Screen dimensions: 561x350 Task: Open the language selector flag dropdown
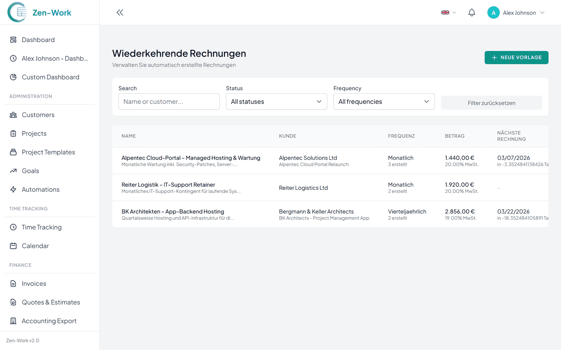click(x=448, y=12)
